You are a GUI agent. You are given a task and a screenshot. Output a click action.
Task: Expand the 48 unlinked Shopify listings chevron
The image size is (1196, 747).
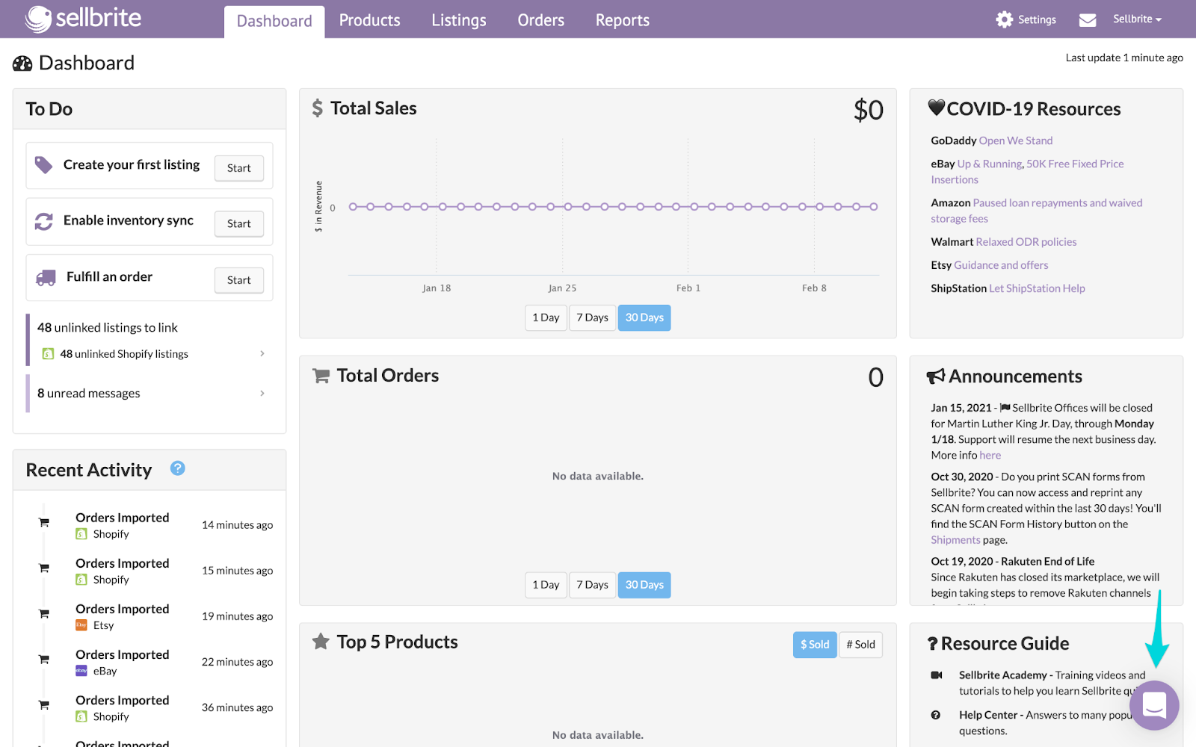(262, 354)
